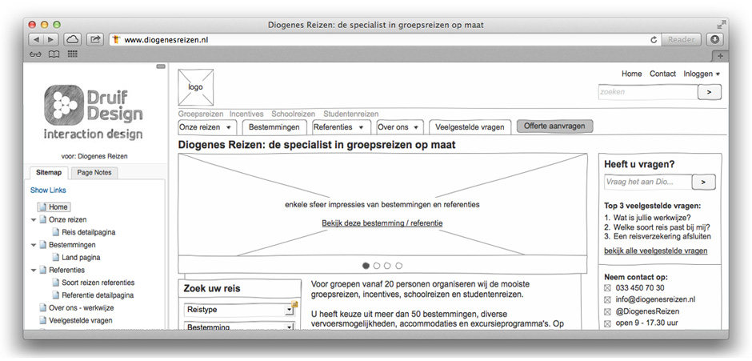
Task: Click the Groepsreizen link
Action: click(x=201, y=114)
